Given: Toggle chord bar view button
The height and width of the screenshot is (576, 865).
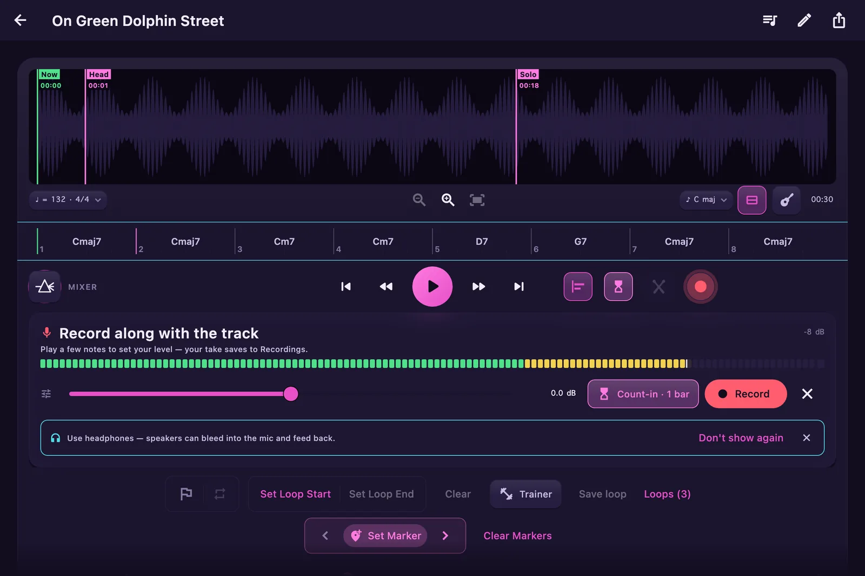Looking at the screenshot, I should (752, 200).
